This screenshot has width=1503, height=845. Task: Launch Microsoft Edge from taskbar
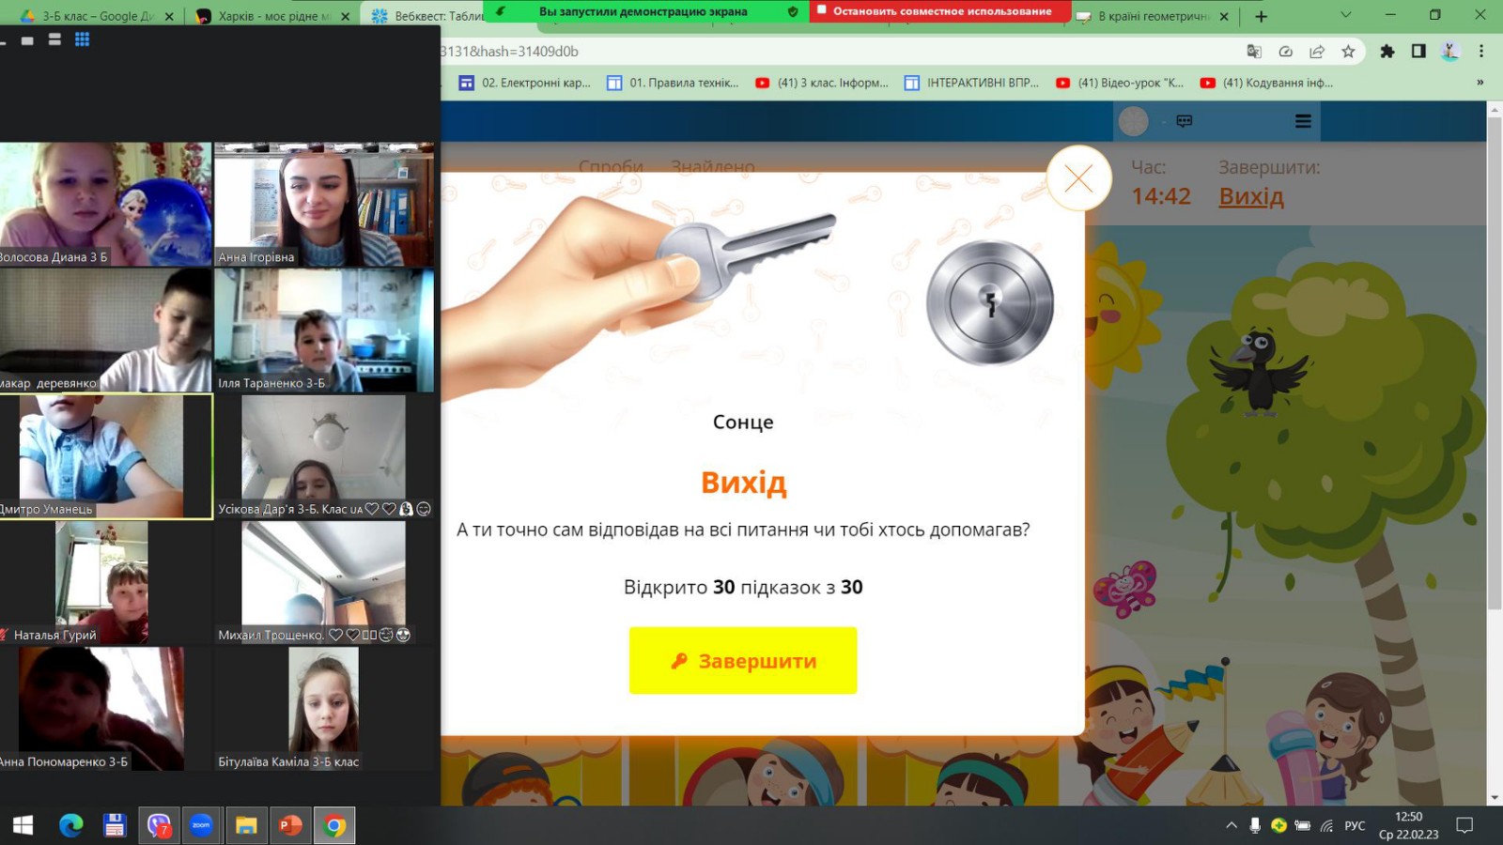pyautogui.click(x=70, y=825)
